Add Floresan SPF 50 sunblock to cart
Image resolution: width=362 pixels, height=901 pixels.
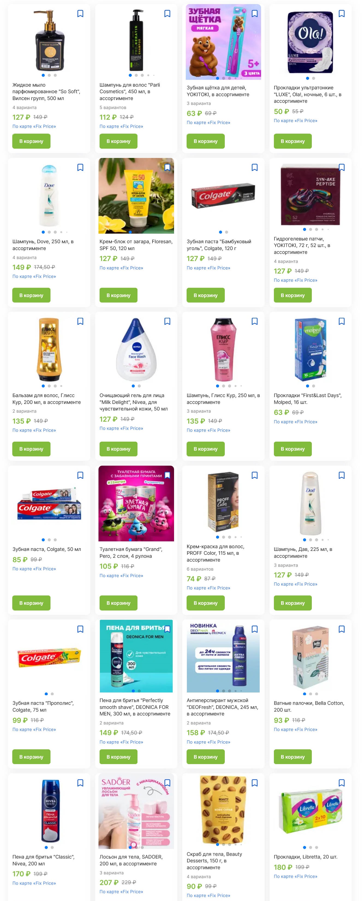point(118,295)
